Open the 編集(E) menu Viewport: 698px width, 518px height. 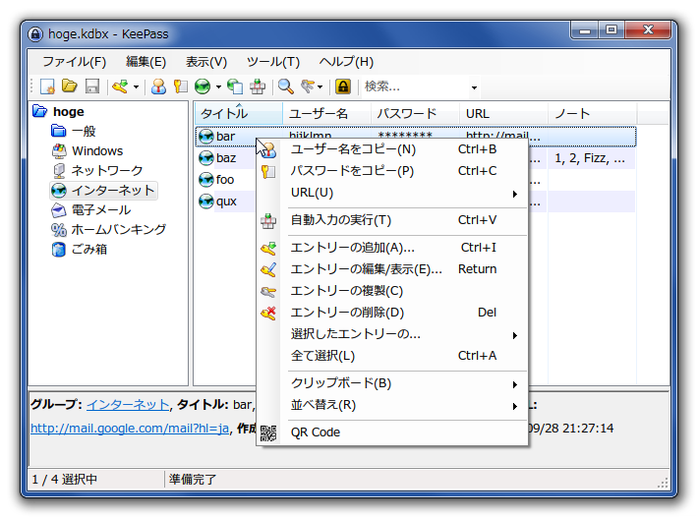tap(145, 61)
